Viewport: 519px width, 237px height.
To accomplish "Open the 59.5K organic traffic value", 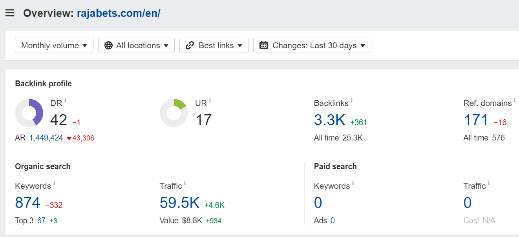I will [x=180, y=203].
